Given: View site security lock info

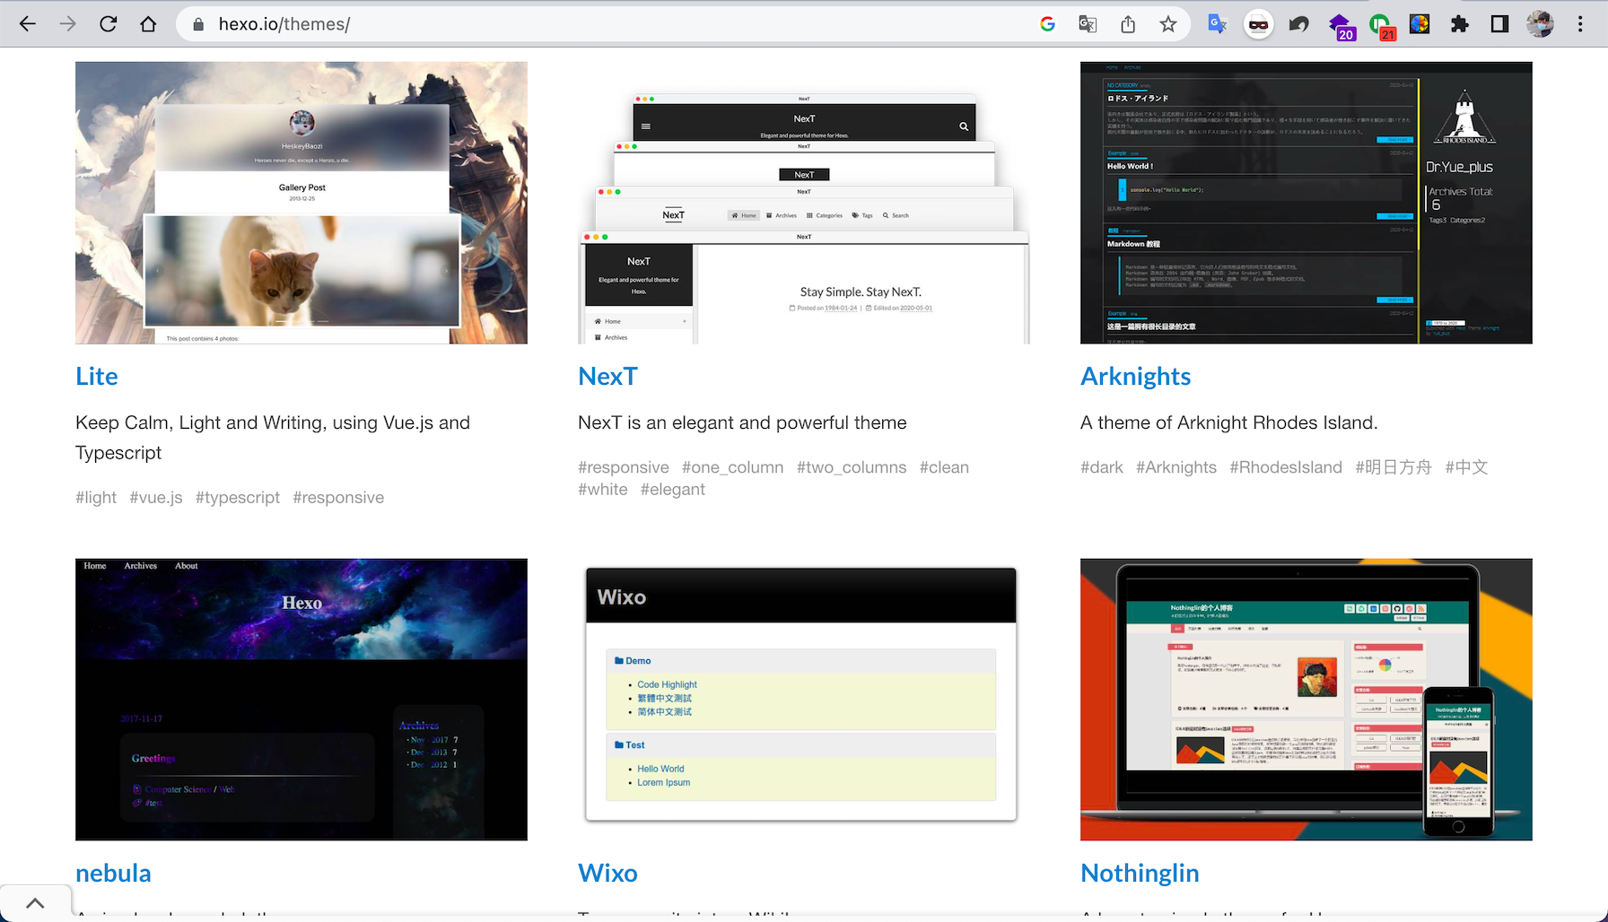Looking at the screenshot, I should click(197, 24).
